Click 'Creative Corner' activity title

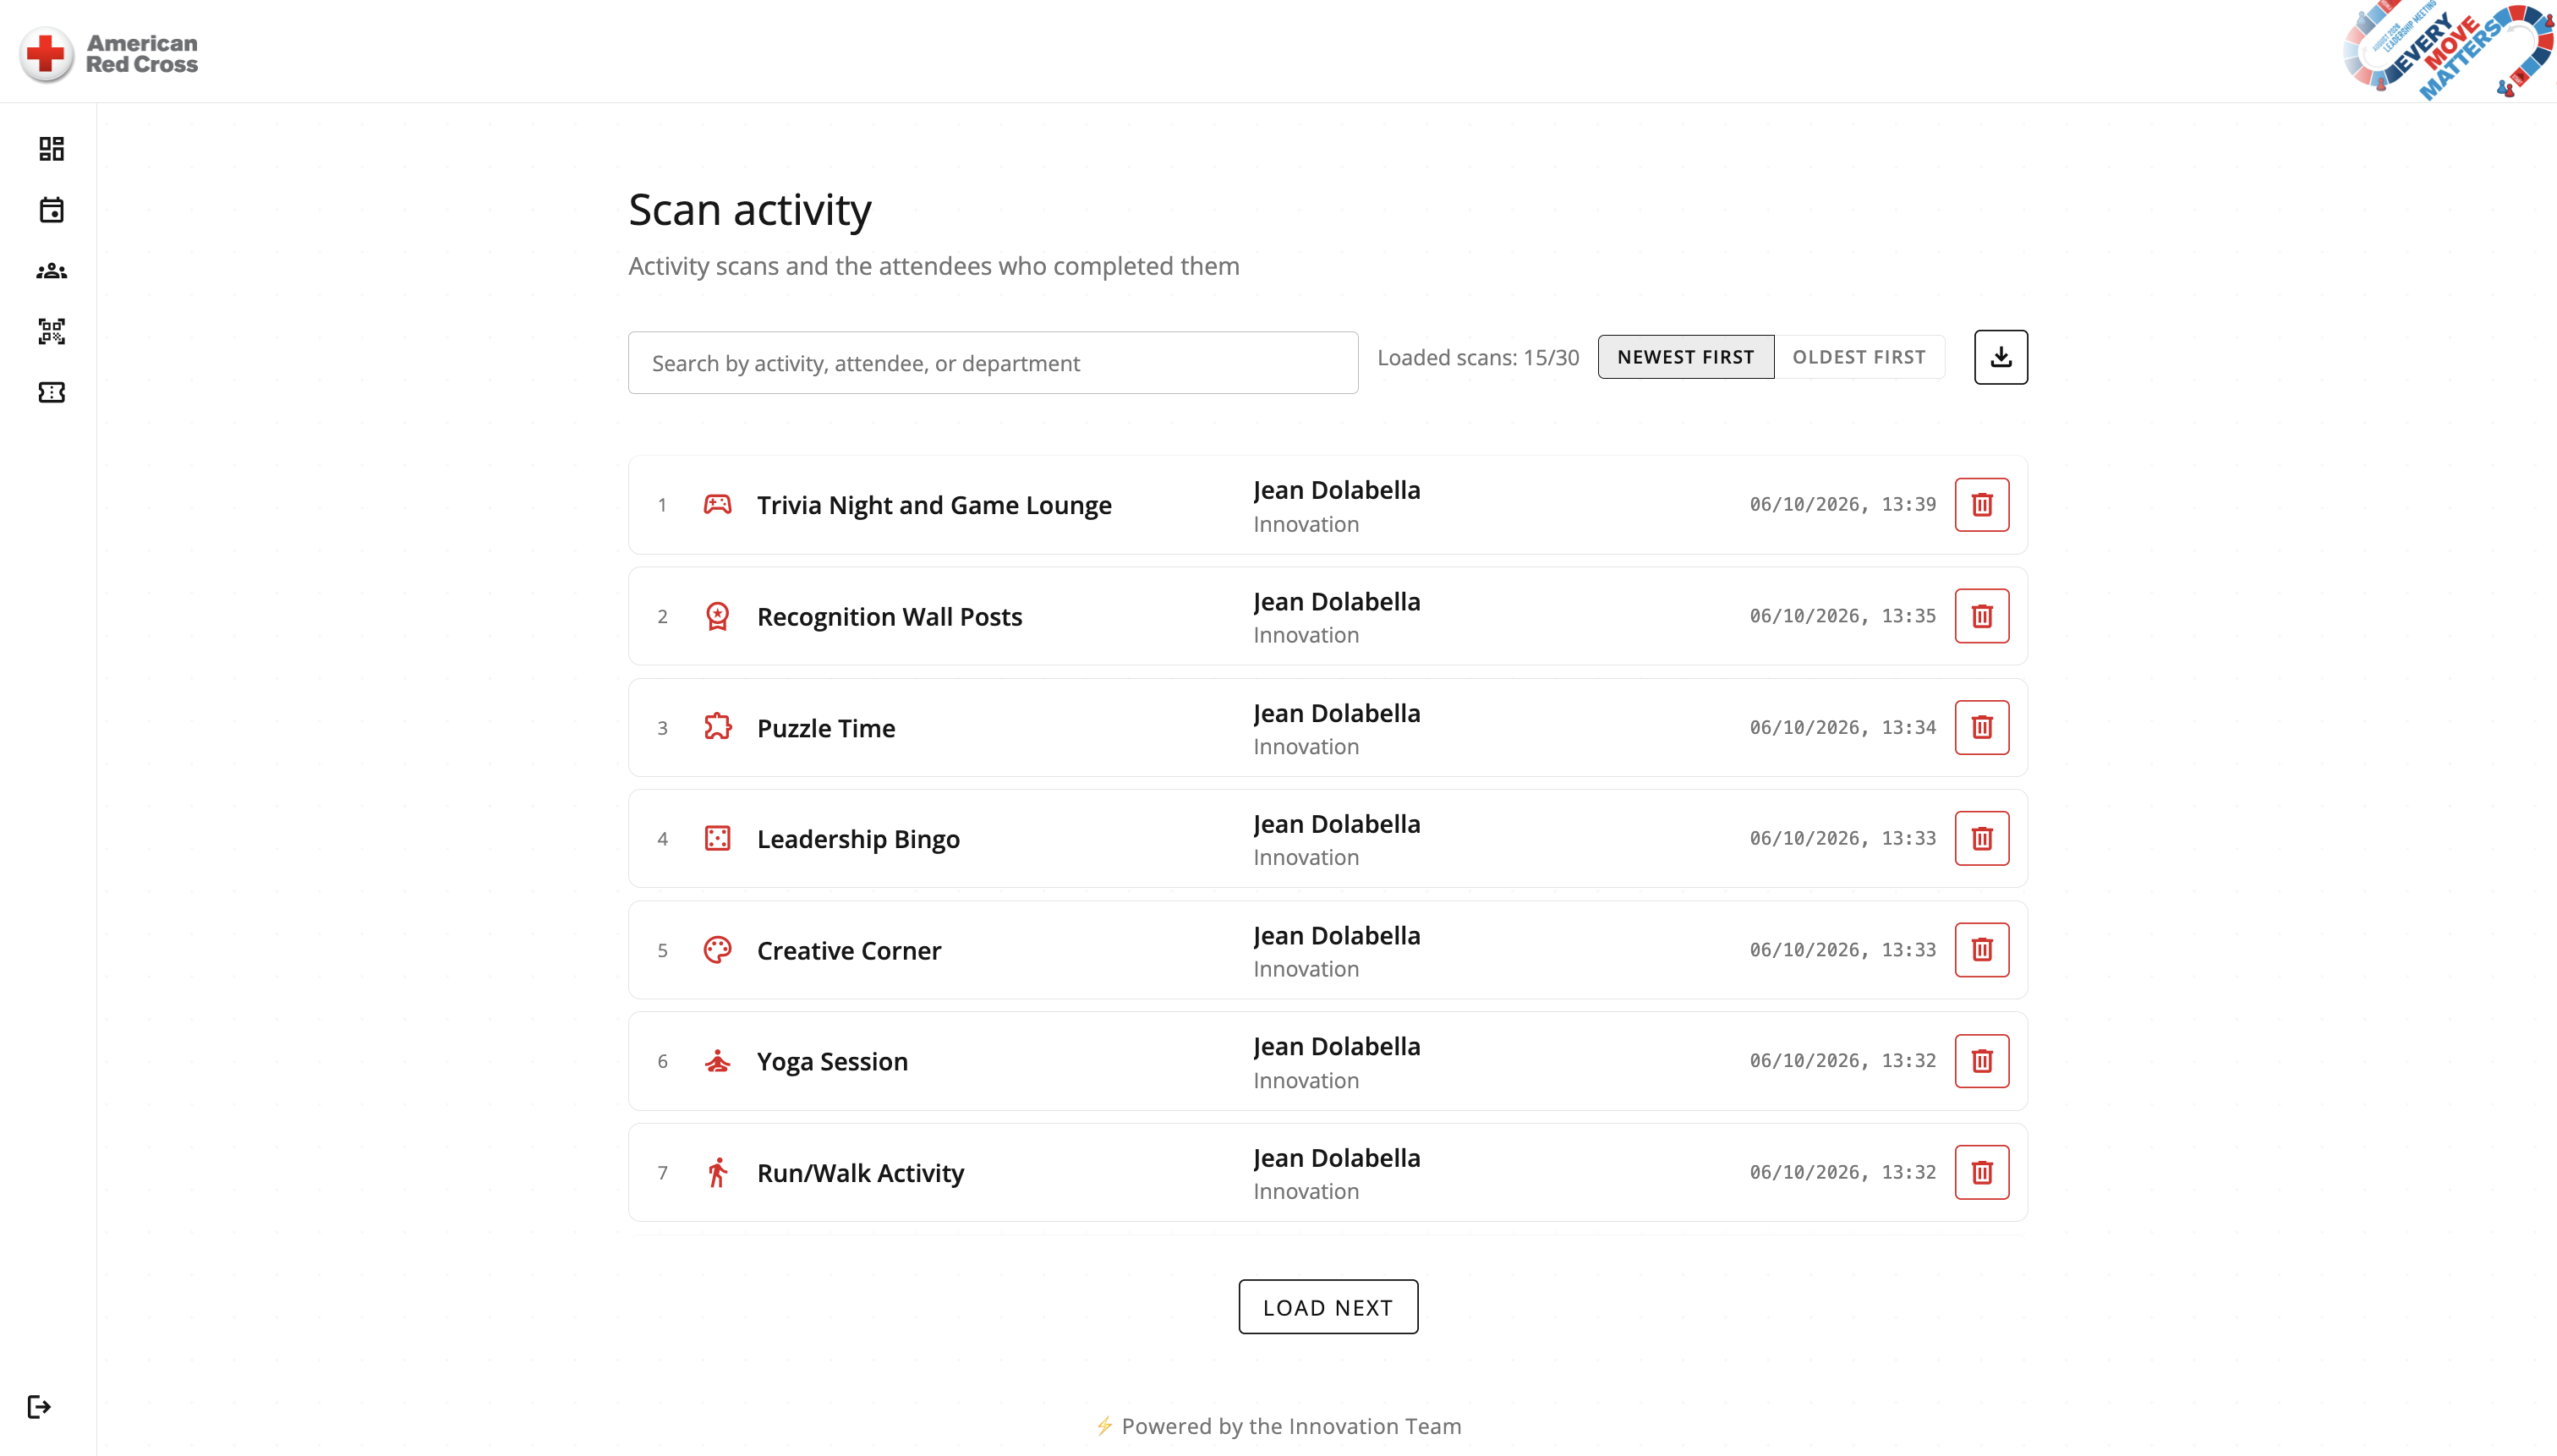pos(849,950)
